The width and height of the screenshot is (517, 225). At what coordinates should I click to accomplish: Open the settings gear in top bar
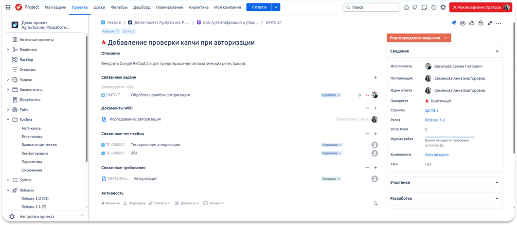443,7
